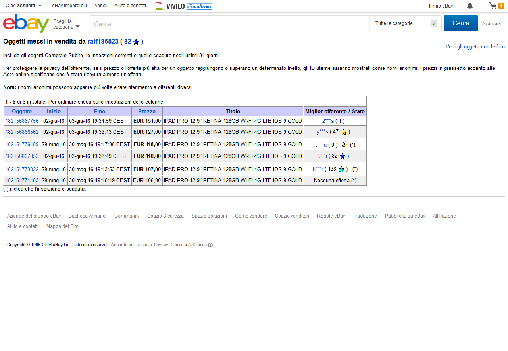Focus the Cerca search input field
The width and height of the screenshot is (508, 351).
point(230,23)
